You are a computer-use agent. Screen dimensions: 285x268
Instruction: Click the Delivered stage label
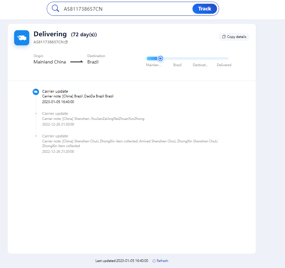click(224, 65)
